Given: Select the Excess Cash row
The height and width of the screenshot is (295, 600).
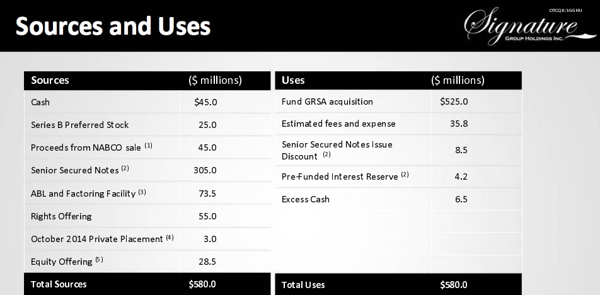Looking at the screenshot, I should pos(306,199).
